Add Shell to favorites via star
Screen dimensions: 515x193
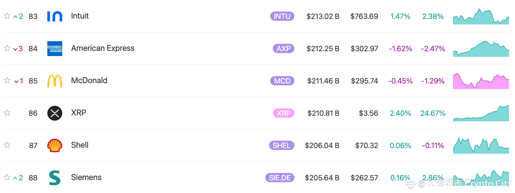pos(7,145)
